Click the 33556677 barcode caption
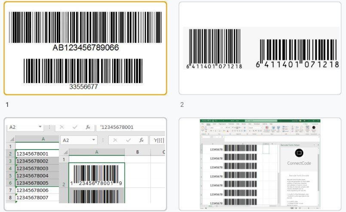Viewport: 346px width, 212px height. pos(83,87)
